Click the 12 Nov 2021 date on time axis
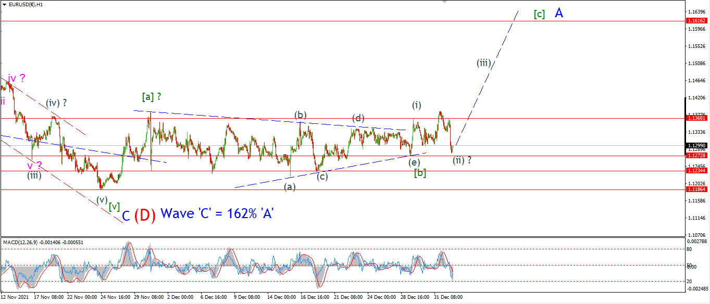The height and width of the screenshot is (304, 710). click(x=14, y=298)
